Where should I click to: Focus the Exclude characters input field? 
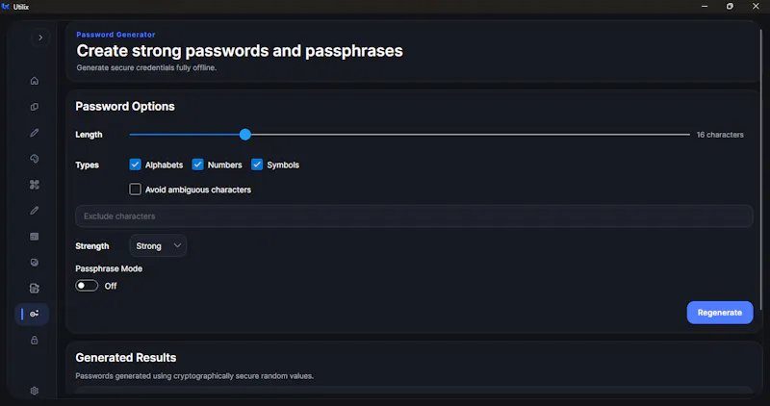coord(414,216)
